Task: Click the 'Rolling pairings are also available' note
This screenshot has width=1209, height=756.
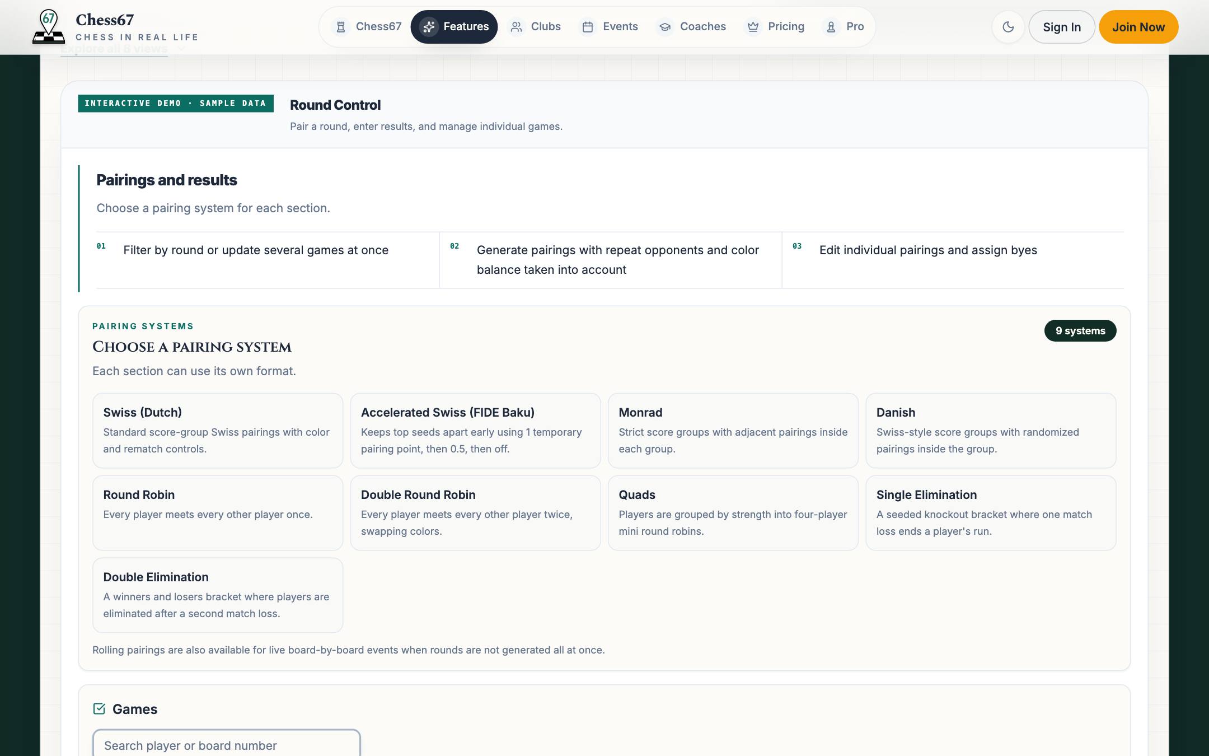Action: (349, 650)
